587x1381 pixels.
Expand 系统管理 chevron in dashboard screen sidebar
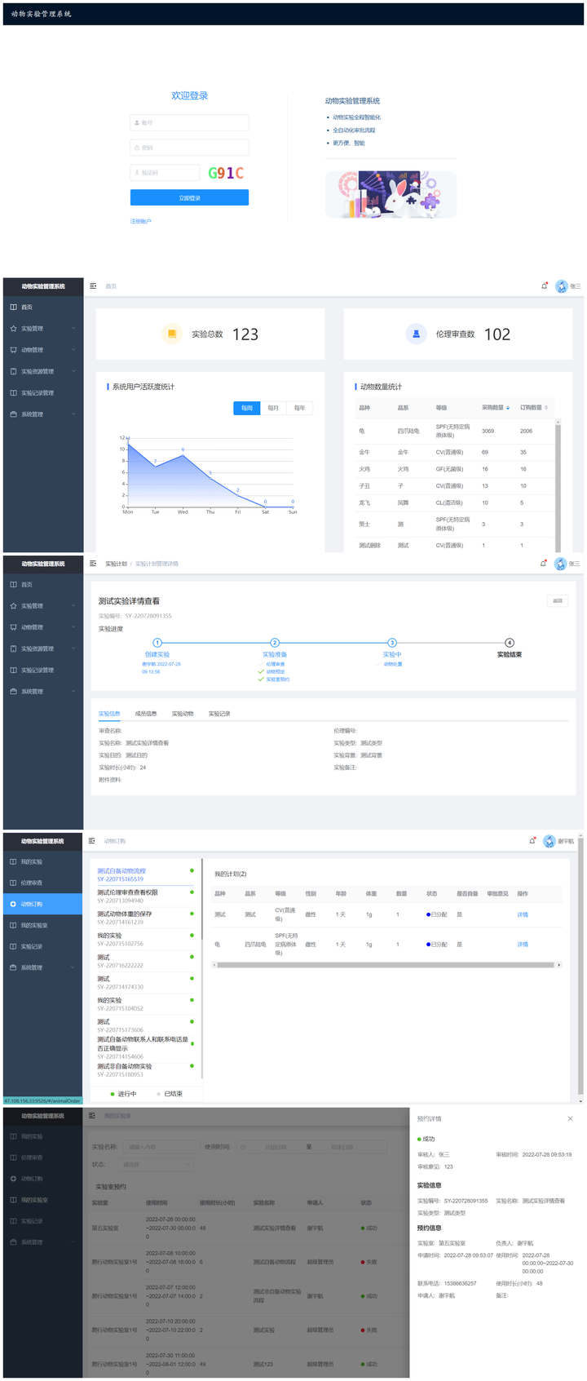point(73,414)
